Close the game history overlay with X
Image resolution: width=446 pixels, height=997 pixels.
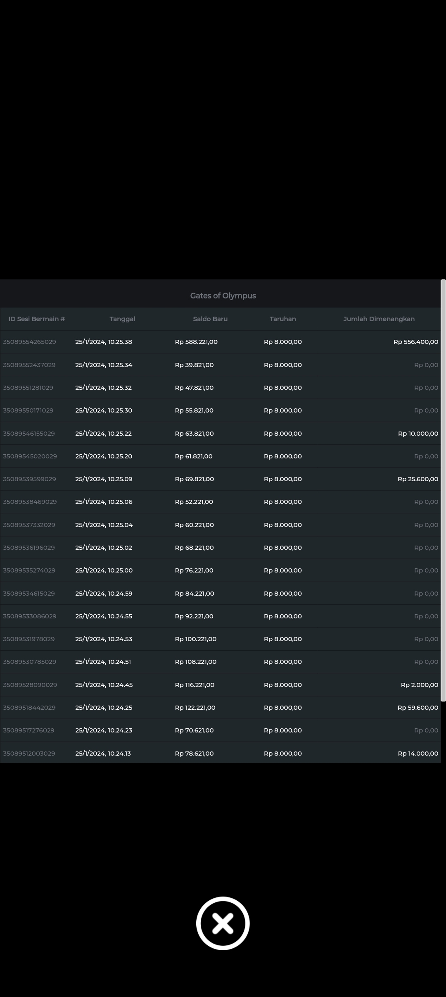tap(223, 923)
